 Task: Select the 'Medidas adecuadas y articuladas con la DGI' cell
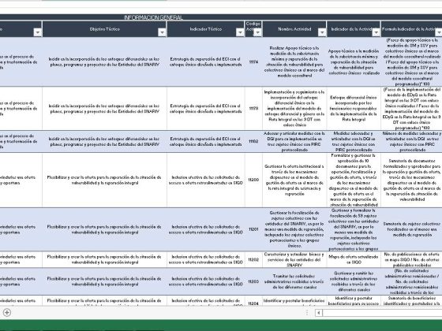[x=354, y=141]
